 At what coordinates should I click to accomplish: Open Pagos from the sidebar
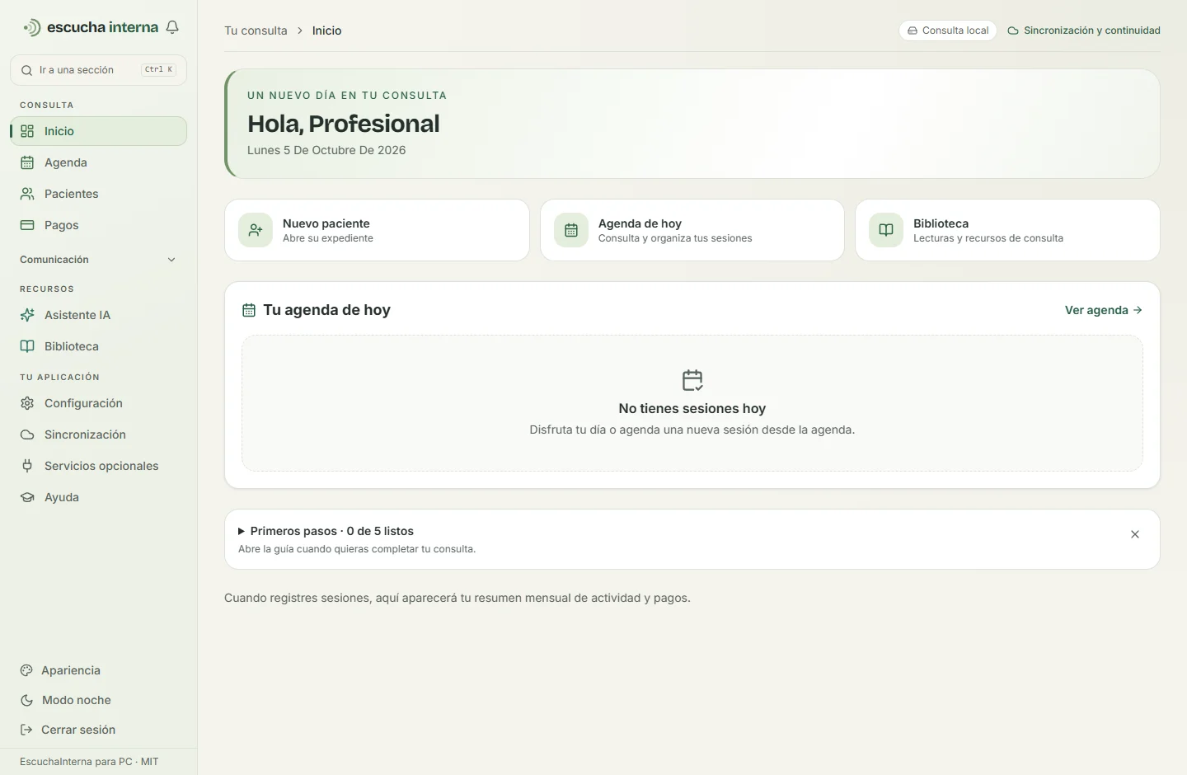click(x=99, y=225)
